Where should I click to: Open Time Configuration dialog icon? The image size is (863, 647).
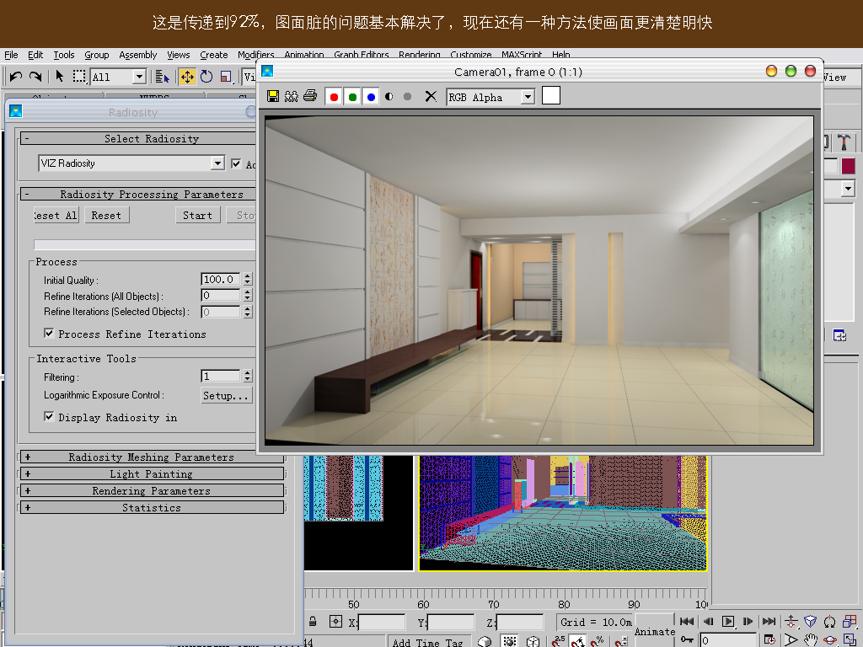point(770,640)
